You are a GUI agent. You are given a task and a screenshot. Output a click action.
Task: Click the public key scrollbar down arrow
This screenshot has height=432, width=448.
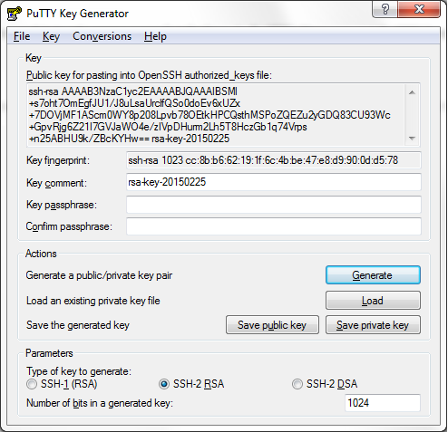pyautogui.click(x=412, y=139)
